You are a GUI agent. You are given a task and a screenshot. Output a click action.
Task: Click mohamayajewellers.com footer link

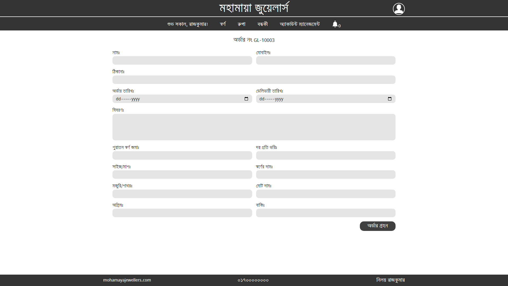tap(127, 280)
